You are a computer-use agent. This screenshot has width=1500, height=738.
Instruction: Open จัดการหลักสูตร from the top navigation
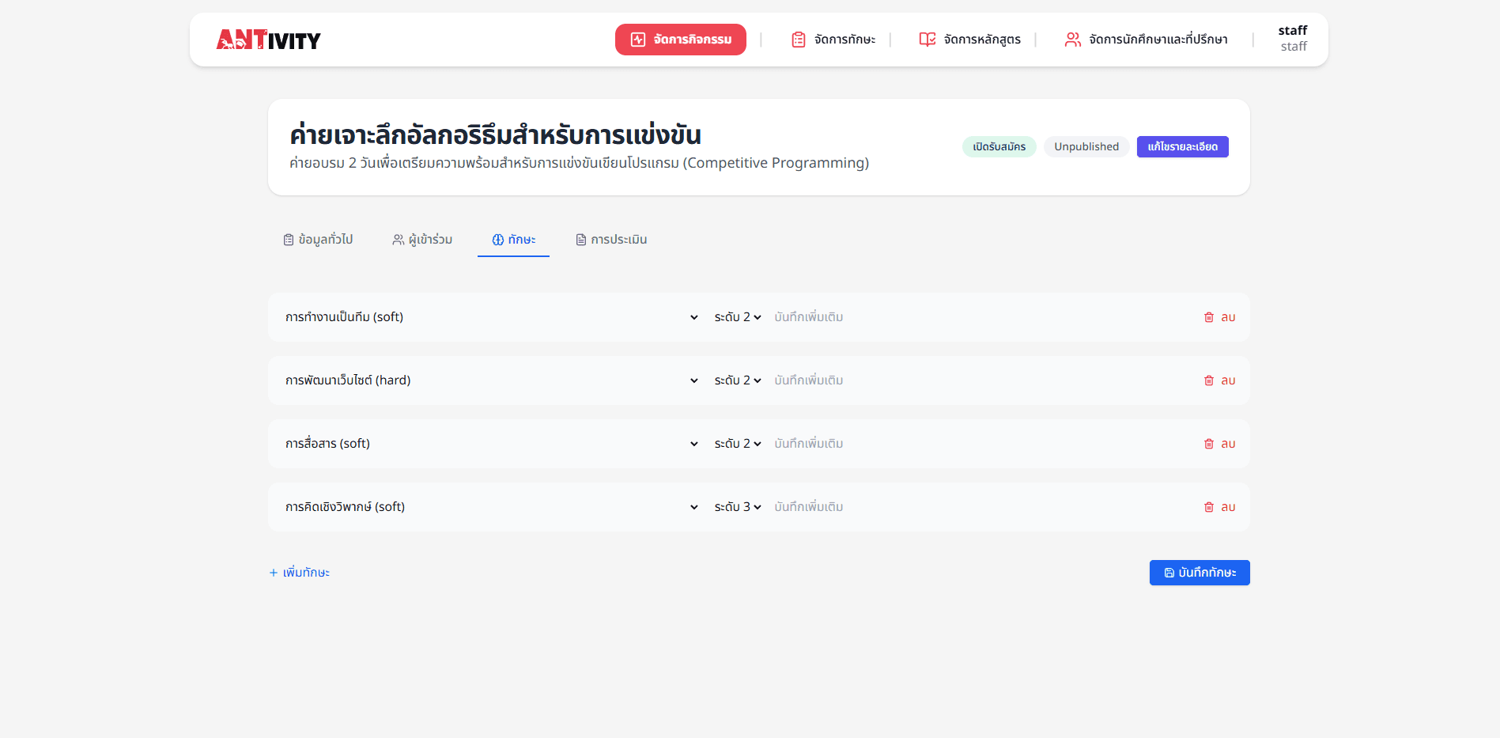[x=970, y=40]
